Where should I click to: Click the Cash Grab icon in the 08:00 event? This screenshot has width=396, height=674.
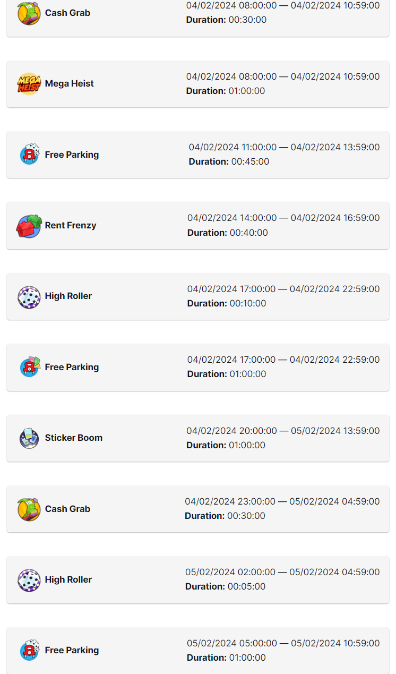tap(29, 13)
